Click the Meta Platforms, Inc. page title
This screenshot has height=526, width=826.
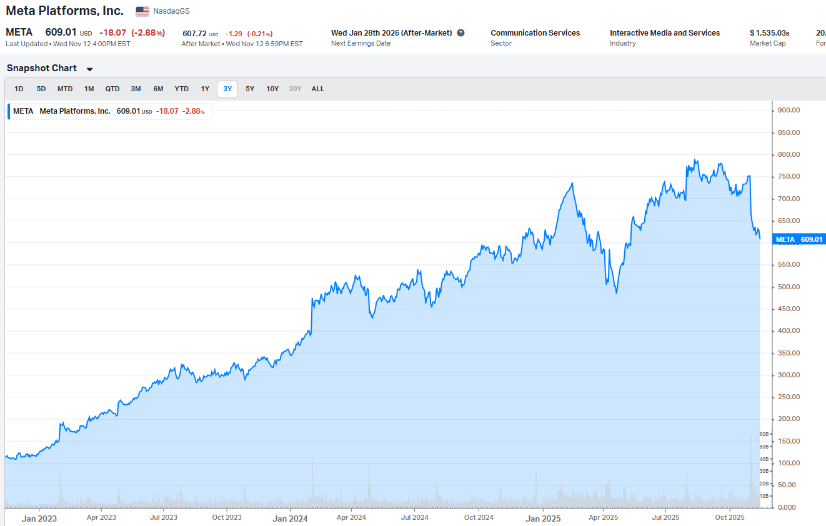point(64,11)
